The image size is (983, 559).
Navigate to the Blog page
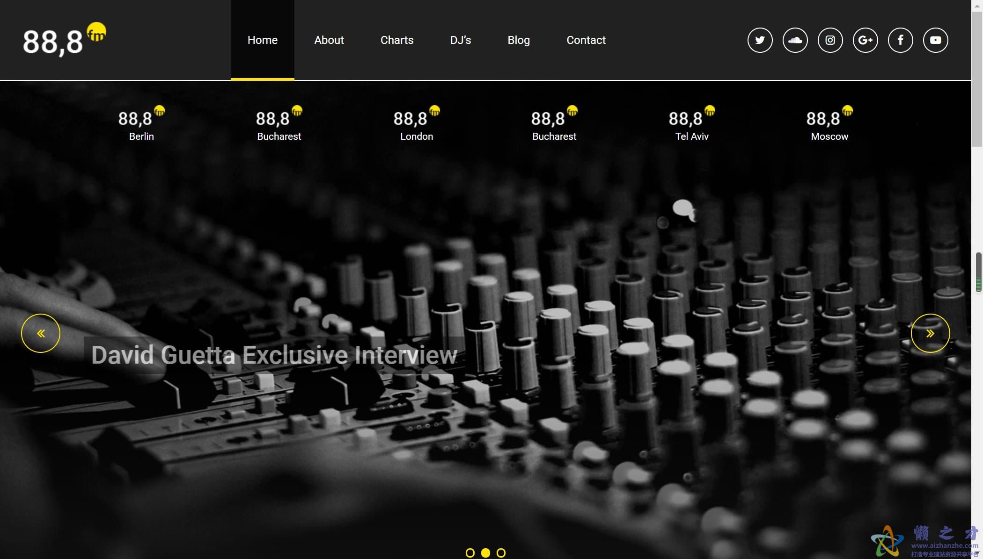[518, 40]
